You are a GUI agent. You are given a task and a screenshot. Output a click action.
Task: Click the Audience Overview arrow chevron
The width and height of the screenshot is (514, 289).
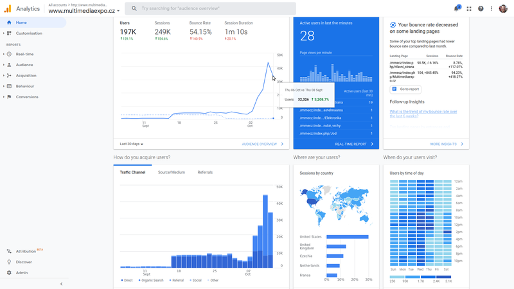pos(282,144)
